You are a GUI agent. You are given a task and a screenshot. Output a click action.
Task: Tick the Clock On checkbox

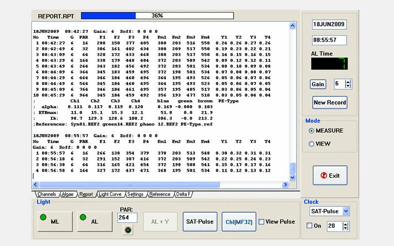pos(310,225)
